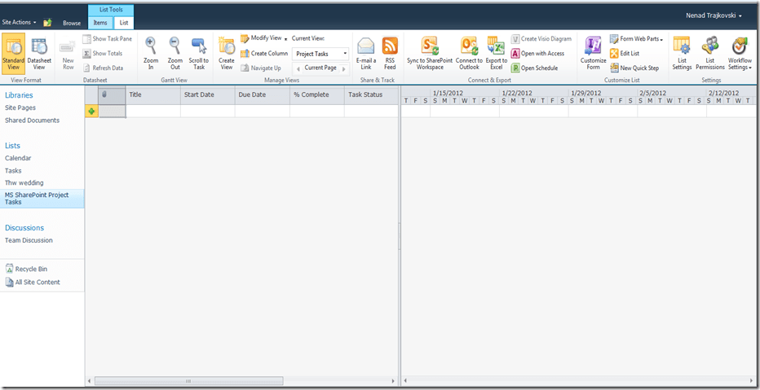Open the Calendar list link
760x390 pixels.
[18, 158]
